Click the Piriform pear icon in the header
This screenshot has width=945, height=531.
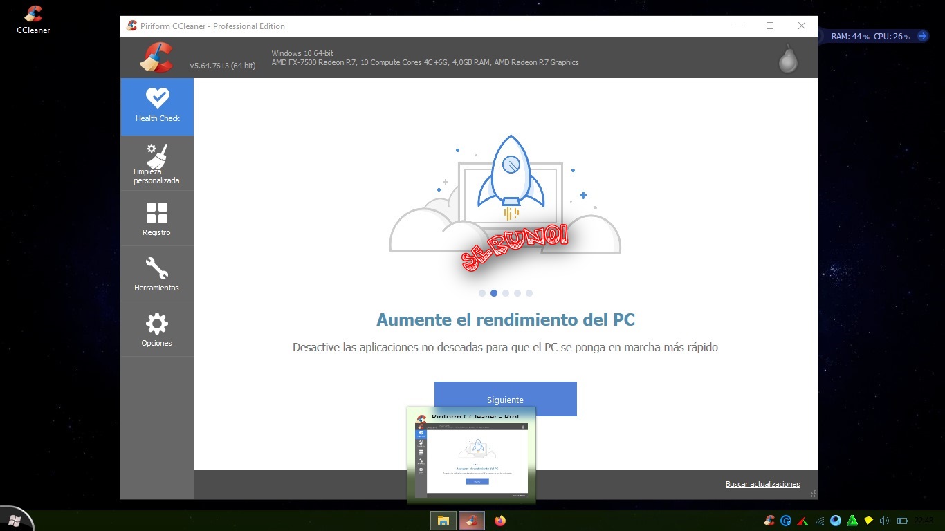pos(788,59)
